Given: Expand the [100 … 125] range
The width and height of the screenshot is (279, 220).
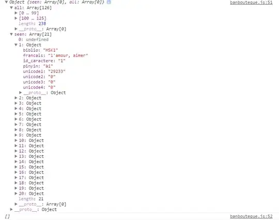Looking at the screenshot, I should pos(16,18).
